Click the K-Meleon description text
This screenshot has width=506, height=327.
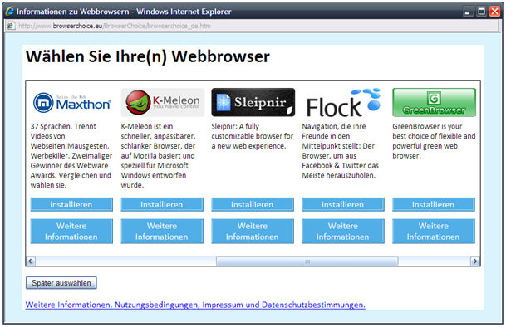159,156
